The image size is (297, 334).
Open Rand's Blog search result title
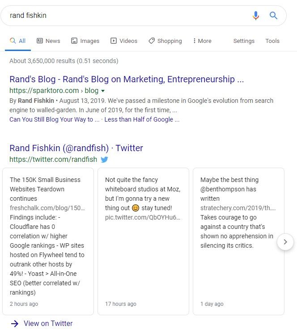[x=127, y=79]
